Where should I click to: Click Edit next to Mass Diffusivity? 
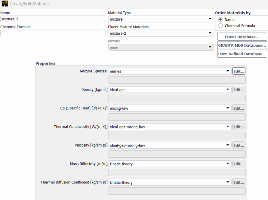tap(239, 164)
